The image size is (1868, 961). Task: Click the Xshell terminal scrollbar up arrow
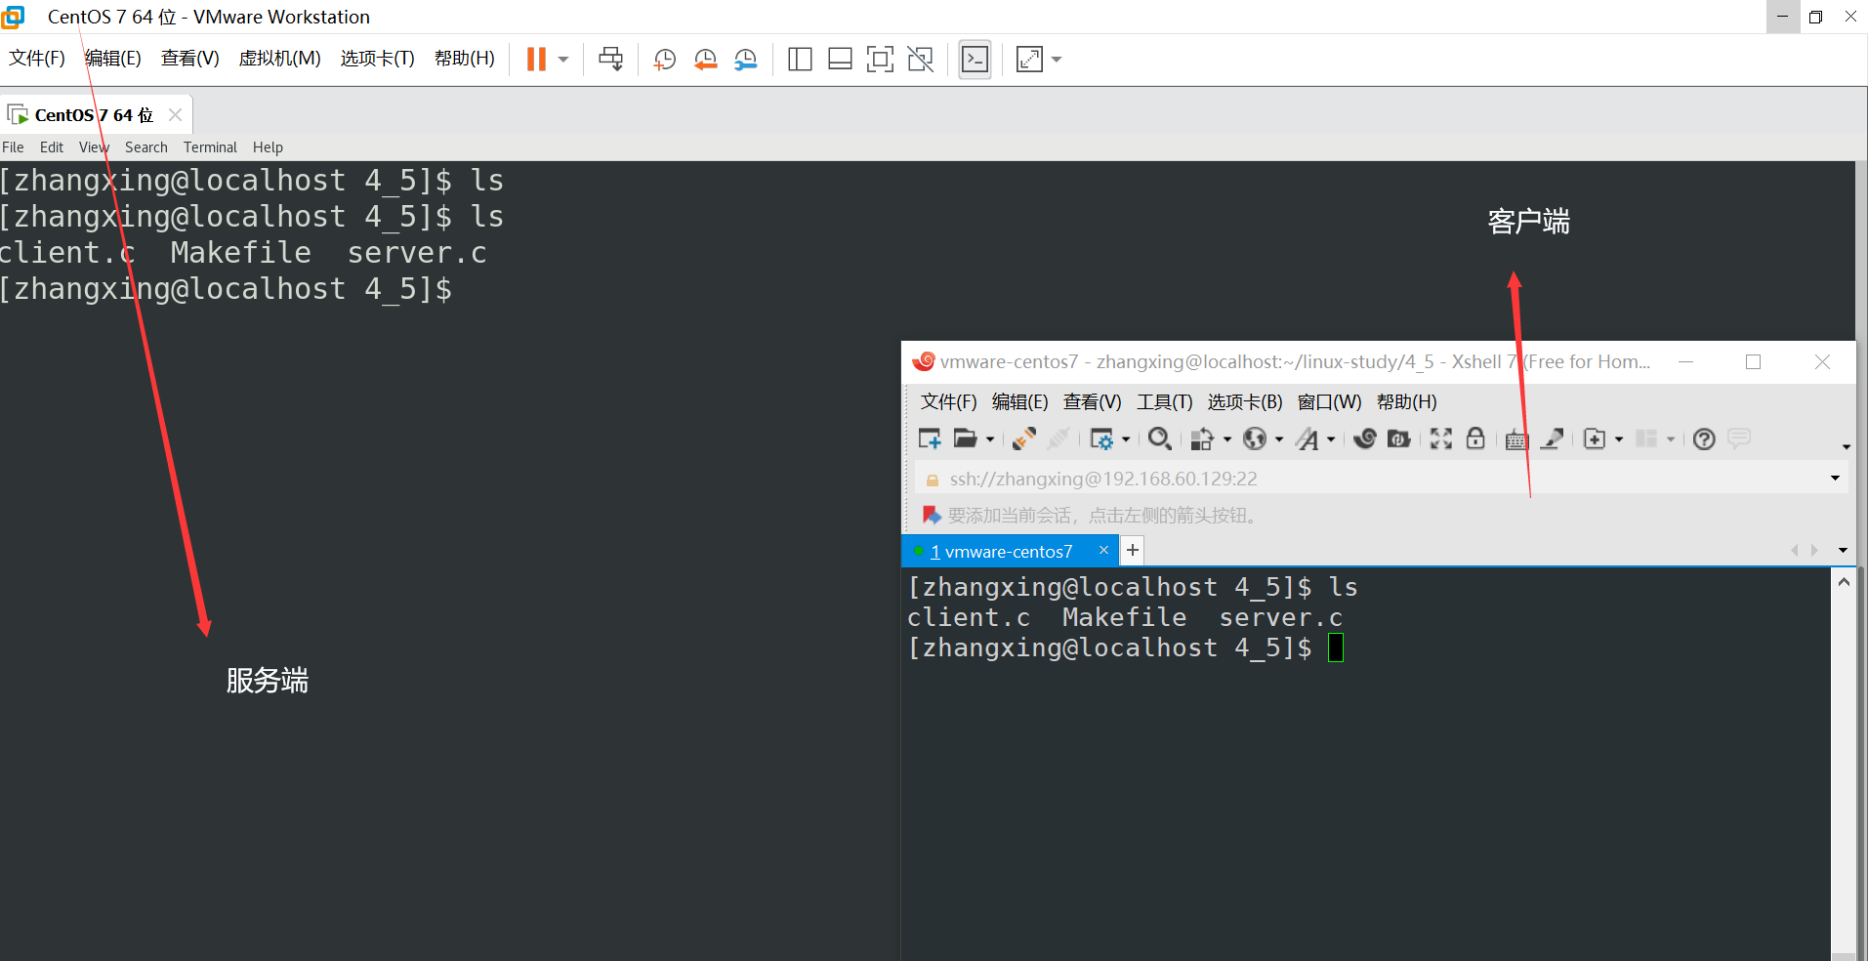pos(1843,582)
